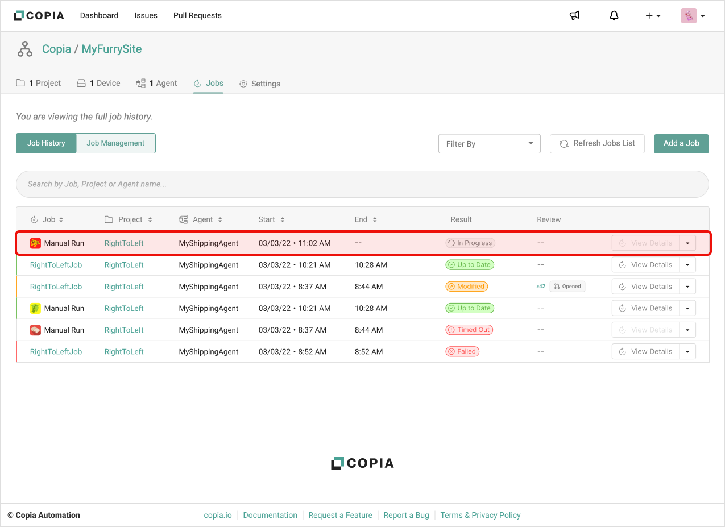Open the Documentation footer link
The width and height of the screenshot is (725, 527).
tap(270, 516)
